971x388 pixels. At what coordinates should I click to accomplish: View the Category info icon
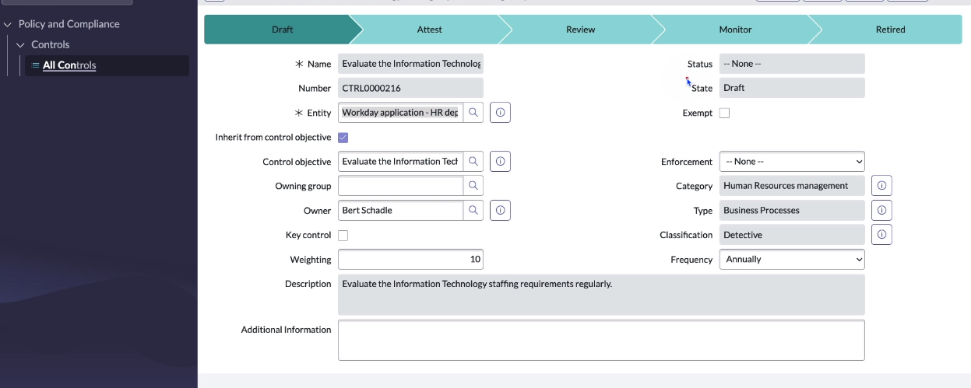(x=881, y=186)
